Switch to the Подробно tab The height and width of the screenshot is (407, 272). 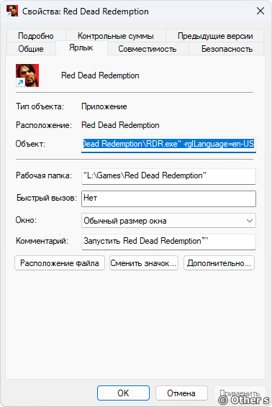[36, 36]
